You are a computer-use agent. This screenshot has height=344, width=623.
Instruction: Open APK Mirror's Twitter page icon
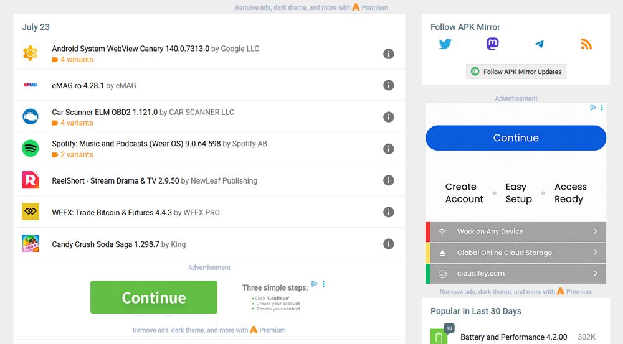pyautogui.click(x=445, y=44)
